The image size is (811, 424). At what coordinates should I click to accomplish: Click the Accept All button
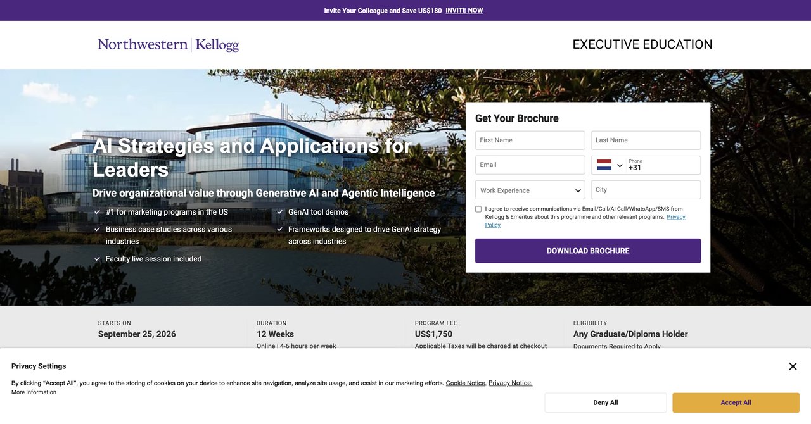pyautogui.click(x=736, y=402)
